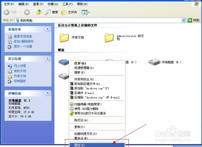Image resolution: width=202 pixels, height=147 pixels.
Task: Open 我的文档 in Other Places
Action: pyautogui.click(x=20, y=71)
